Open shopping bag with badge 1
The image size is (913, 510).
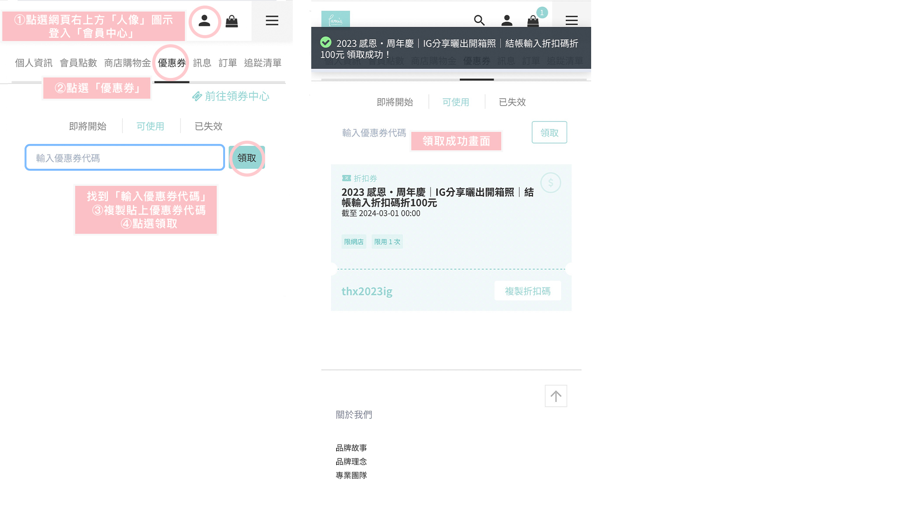pyautogui.click(x=534, y=21)
